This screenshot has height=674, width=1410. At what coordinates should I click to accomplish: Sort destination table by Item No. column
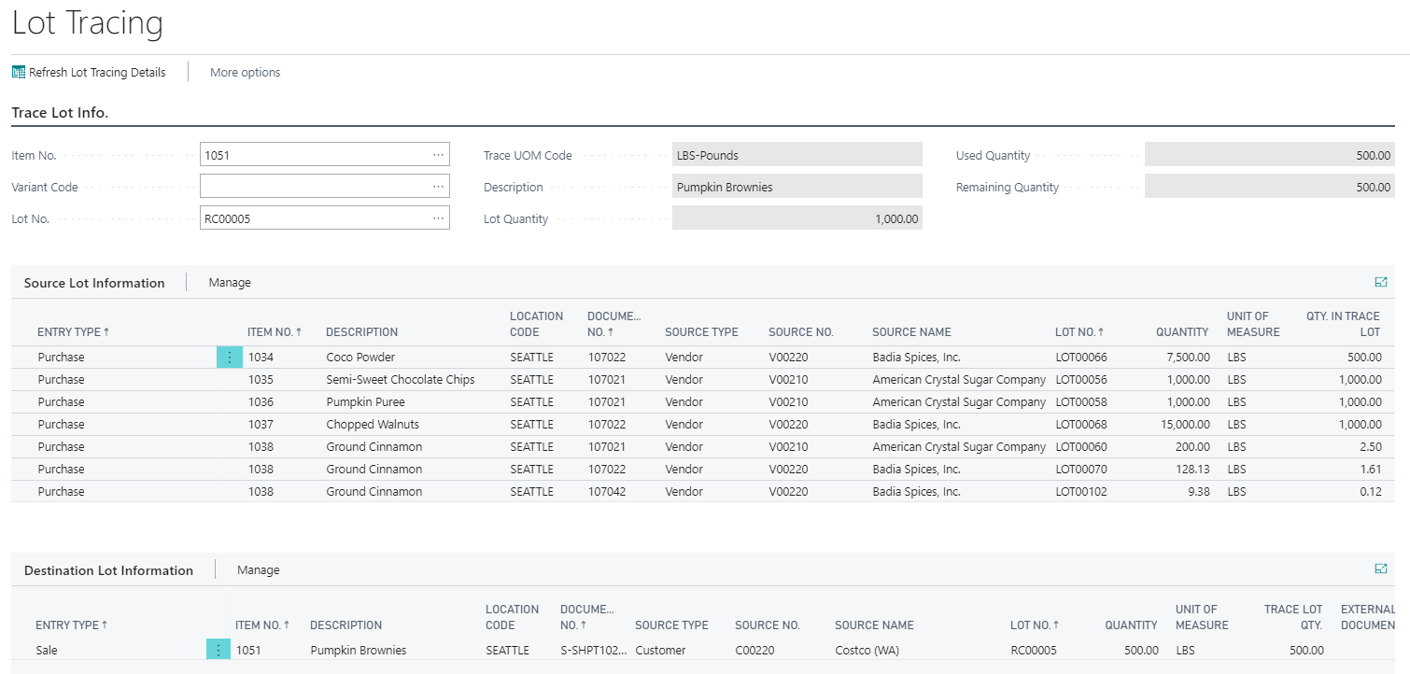262,625
